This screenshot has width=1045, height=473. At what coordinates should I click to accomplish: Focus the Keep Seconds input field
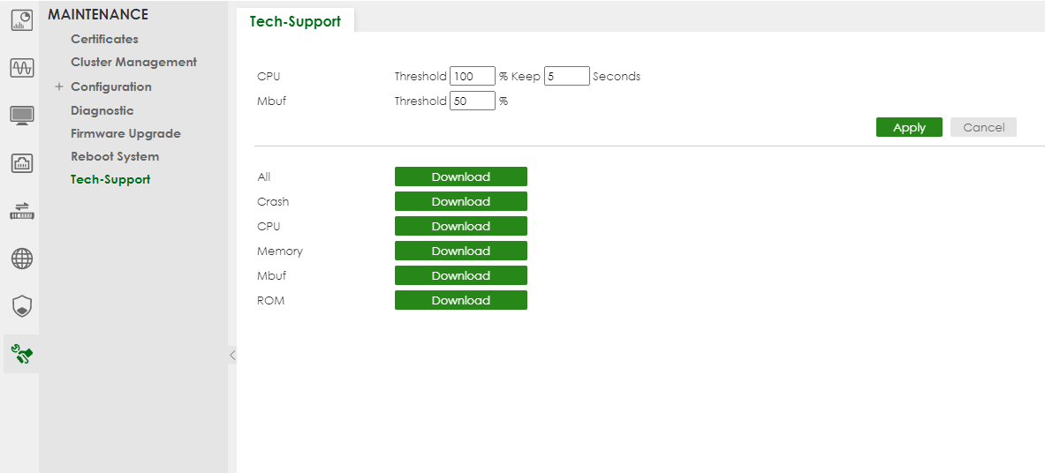coord(566,77)
